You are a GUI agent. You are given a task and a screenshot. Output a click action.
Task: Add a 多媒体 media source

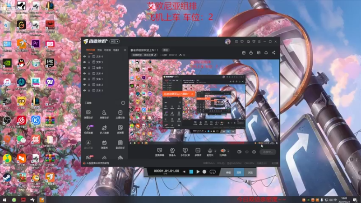(x=198, y=152)
